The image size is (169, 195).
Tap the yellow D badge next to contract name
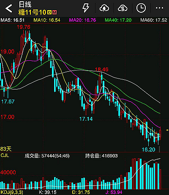[49, 12]
